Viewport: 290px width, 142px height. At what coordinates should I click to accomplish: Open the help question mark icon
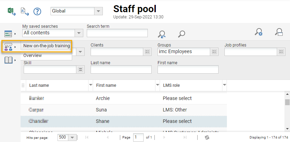point(37,11)
